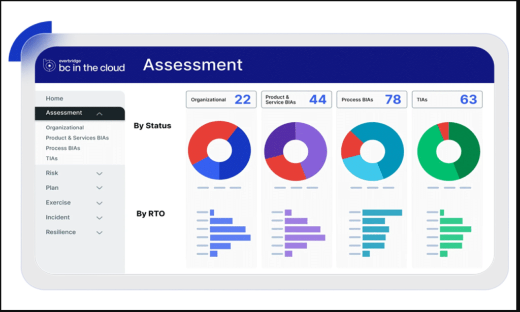
Task: Expand the Plan menu chevron
Action: pos(100,188)
